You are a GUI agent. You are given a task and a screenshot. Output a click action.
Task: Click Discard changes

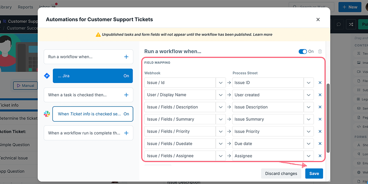pyautogui.click(x=281, y=174)
